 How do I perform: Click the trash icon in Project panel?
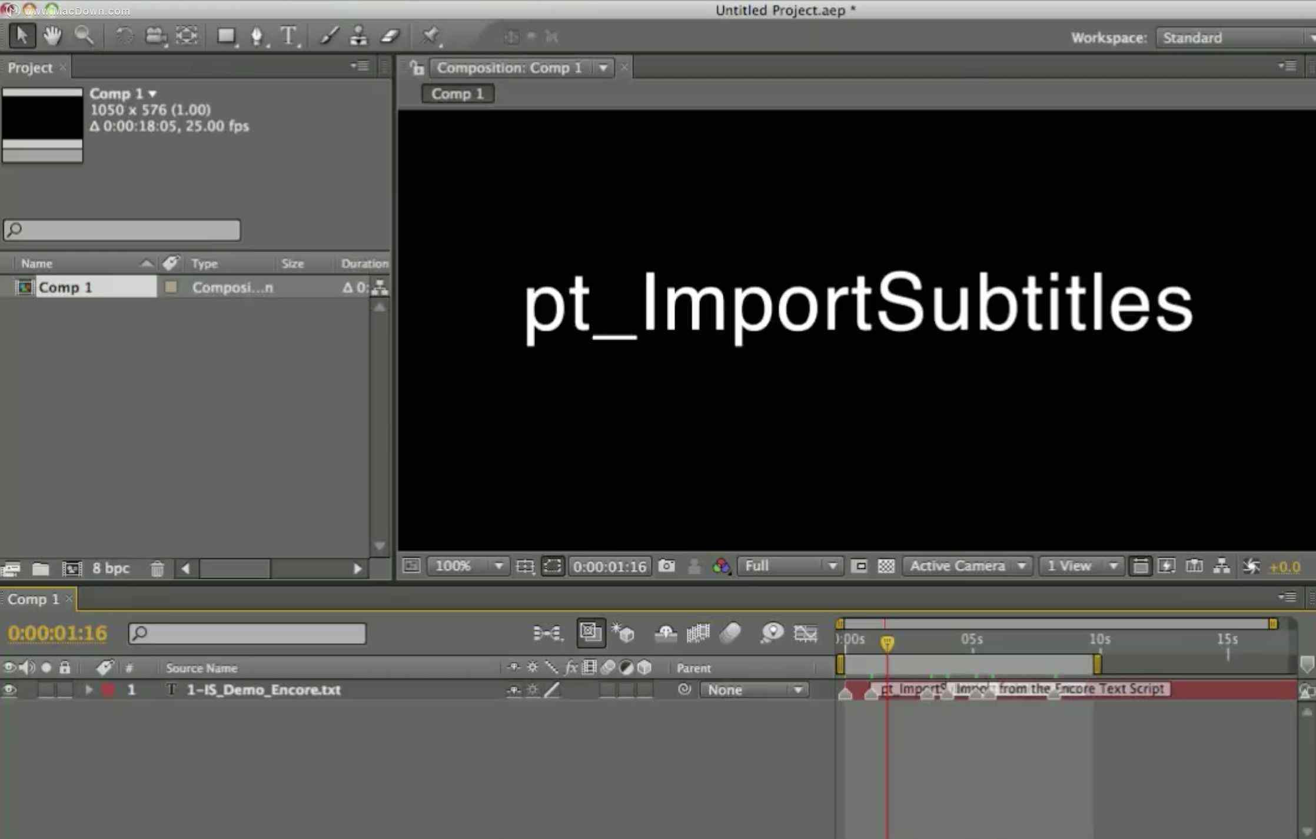coord(157,569)
